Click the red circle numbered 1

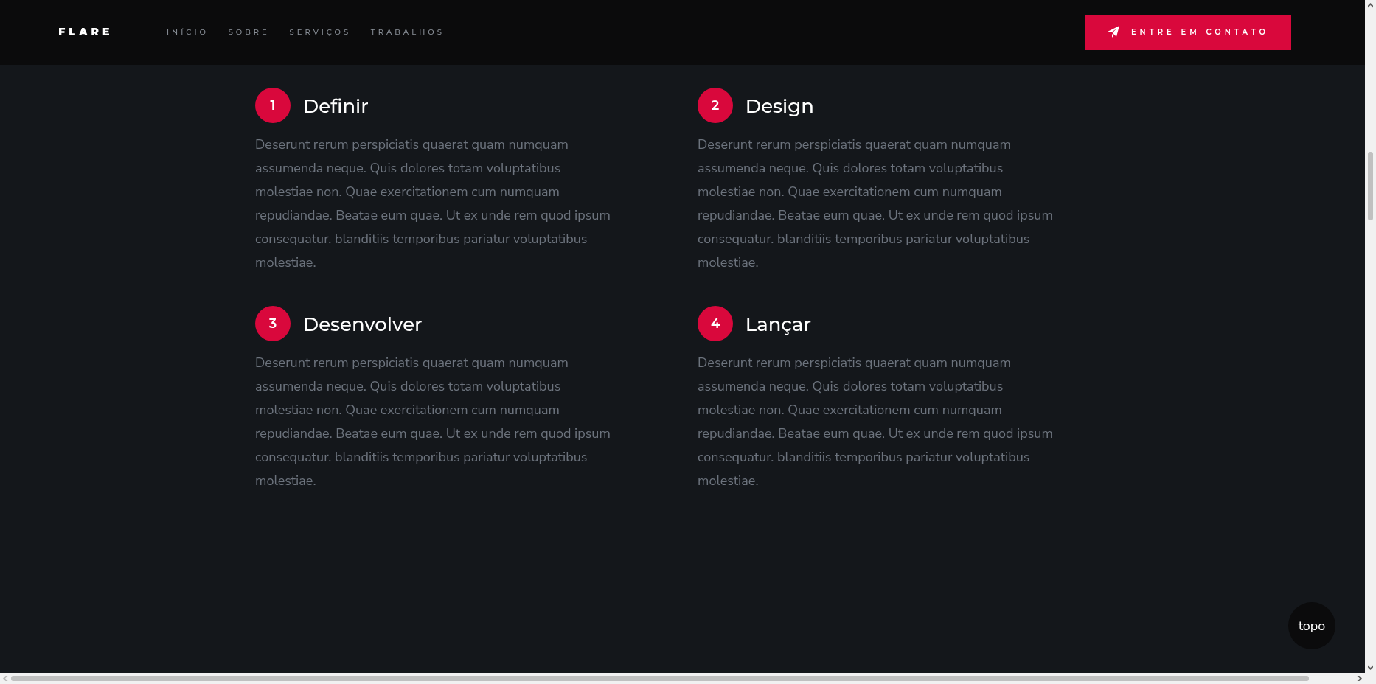[x=273, y=105]
